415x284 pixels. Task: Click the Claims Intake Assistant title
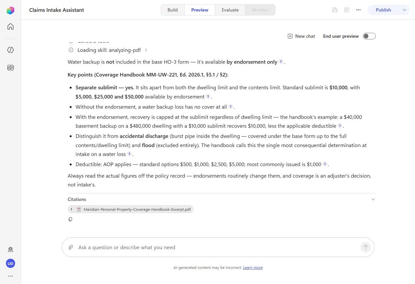click(57, 10)
